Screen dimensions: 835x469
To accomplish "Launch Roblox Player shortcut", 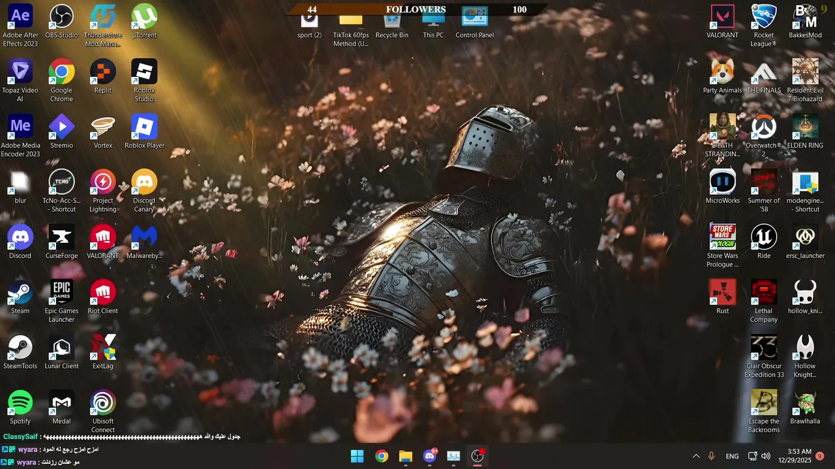I will coord(144,132).
